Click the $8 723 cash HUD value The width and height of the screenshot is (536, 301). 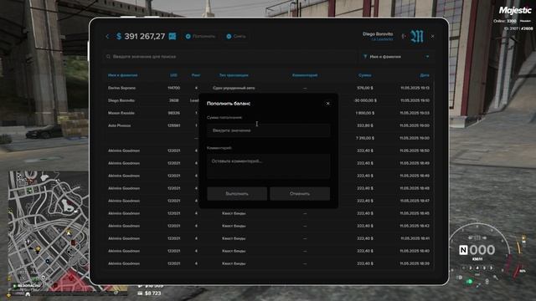(x=152, y=293)
